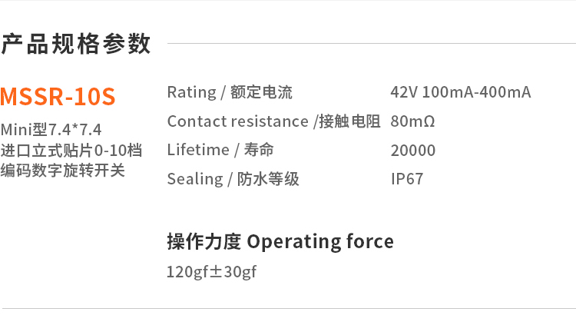Click the 42V voltage value

click(404, 92)
